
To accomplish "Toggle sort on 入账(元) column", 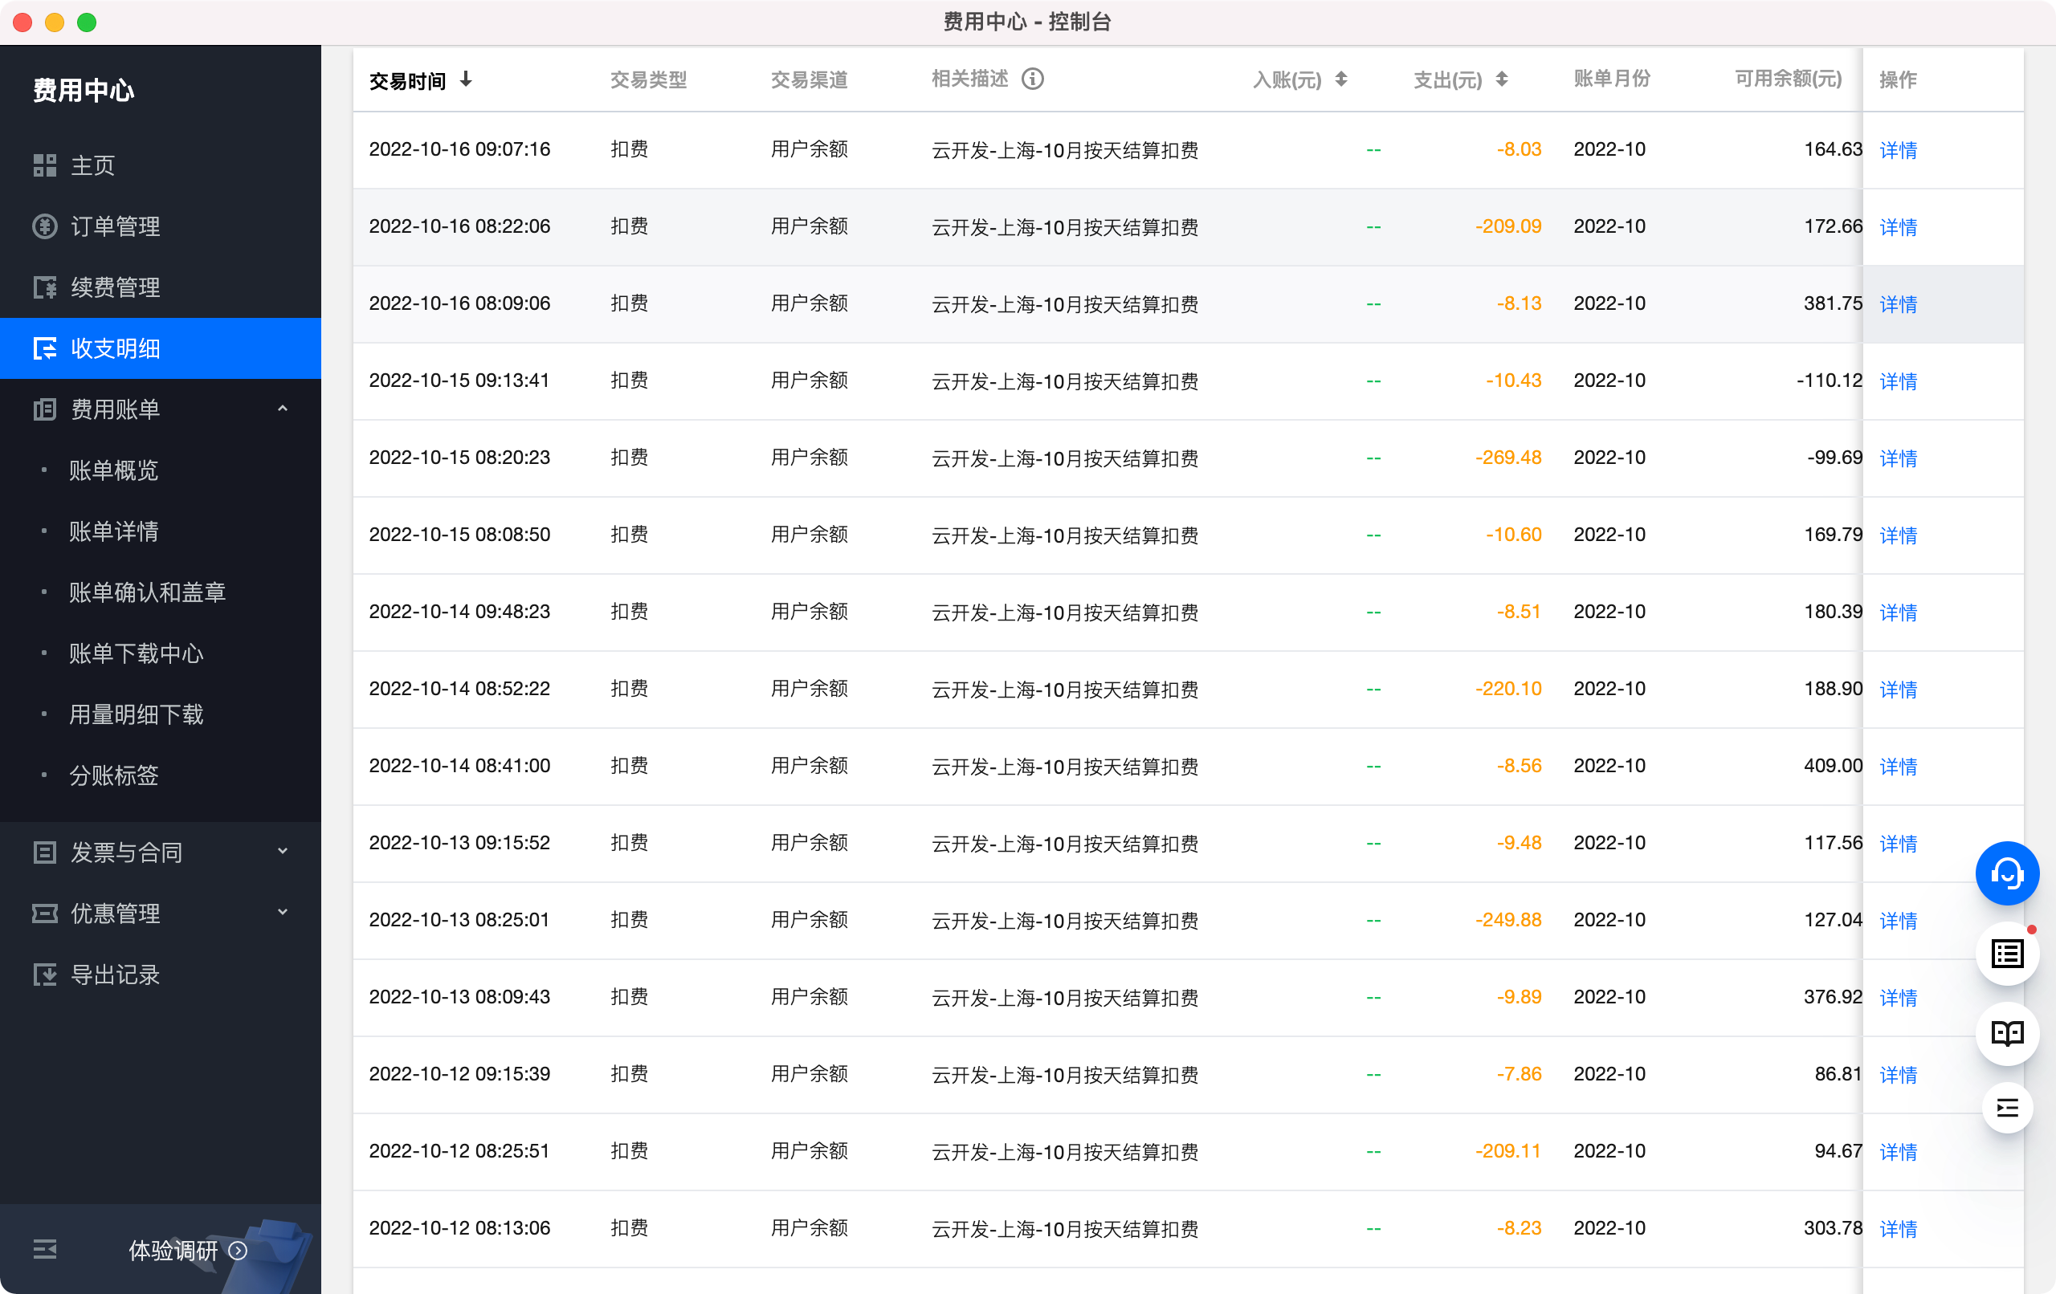I will 1341,79.
